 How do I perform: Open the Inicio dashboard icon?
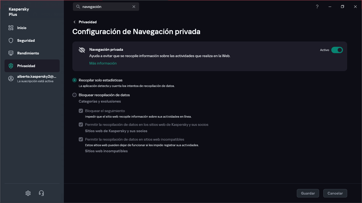(x=11, y=28)
